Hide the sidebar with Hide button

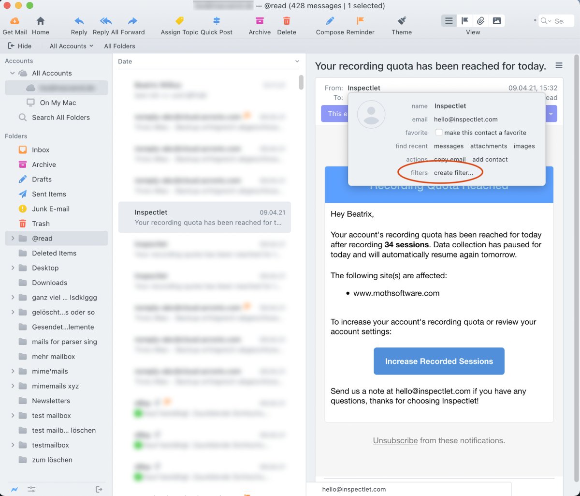tap(20, 46)
